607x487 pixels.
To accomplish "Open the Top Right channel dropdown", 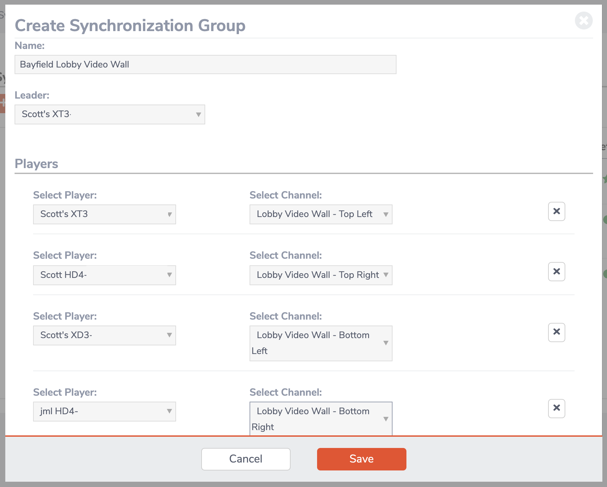I will click(x=321, y=275).
